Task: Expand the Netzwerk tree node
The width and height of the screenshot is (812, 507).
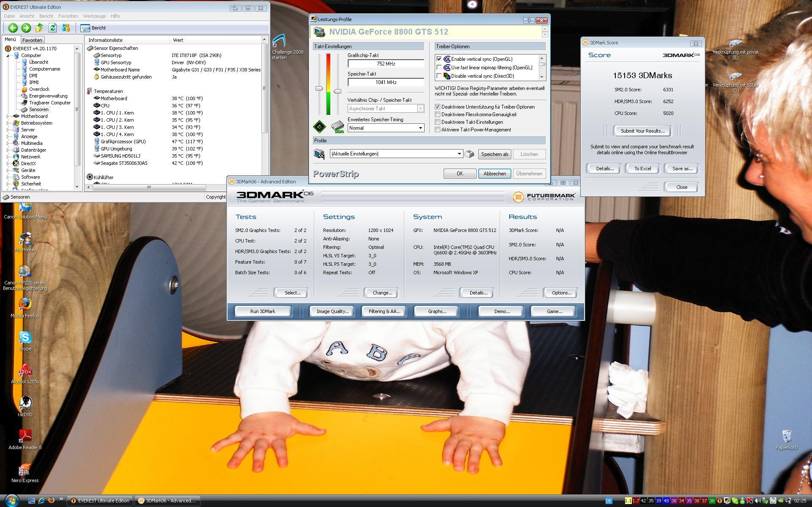Action: tap(8, 157)
